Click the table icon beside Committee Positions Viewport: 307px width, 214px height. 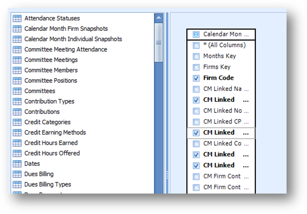(17, 81)
